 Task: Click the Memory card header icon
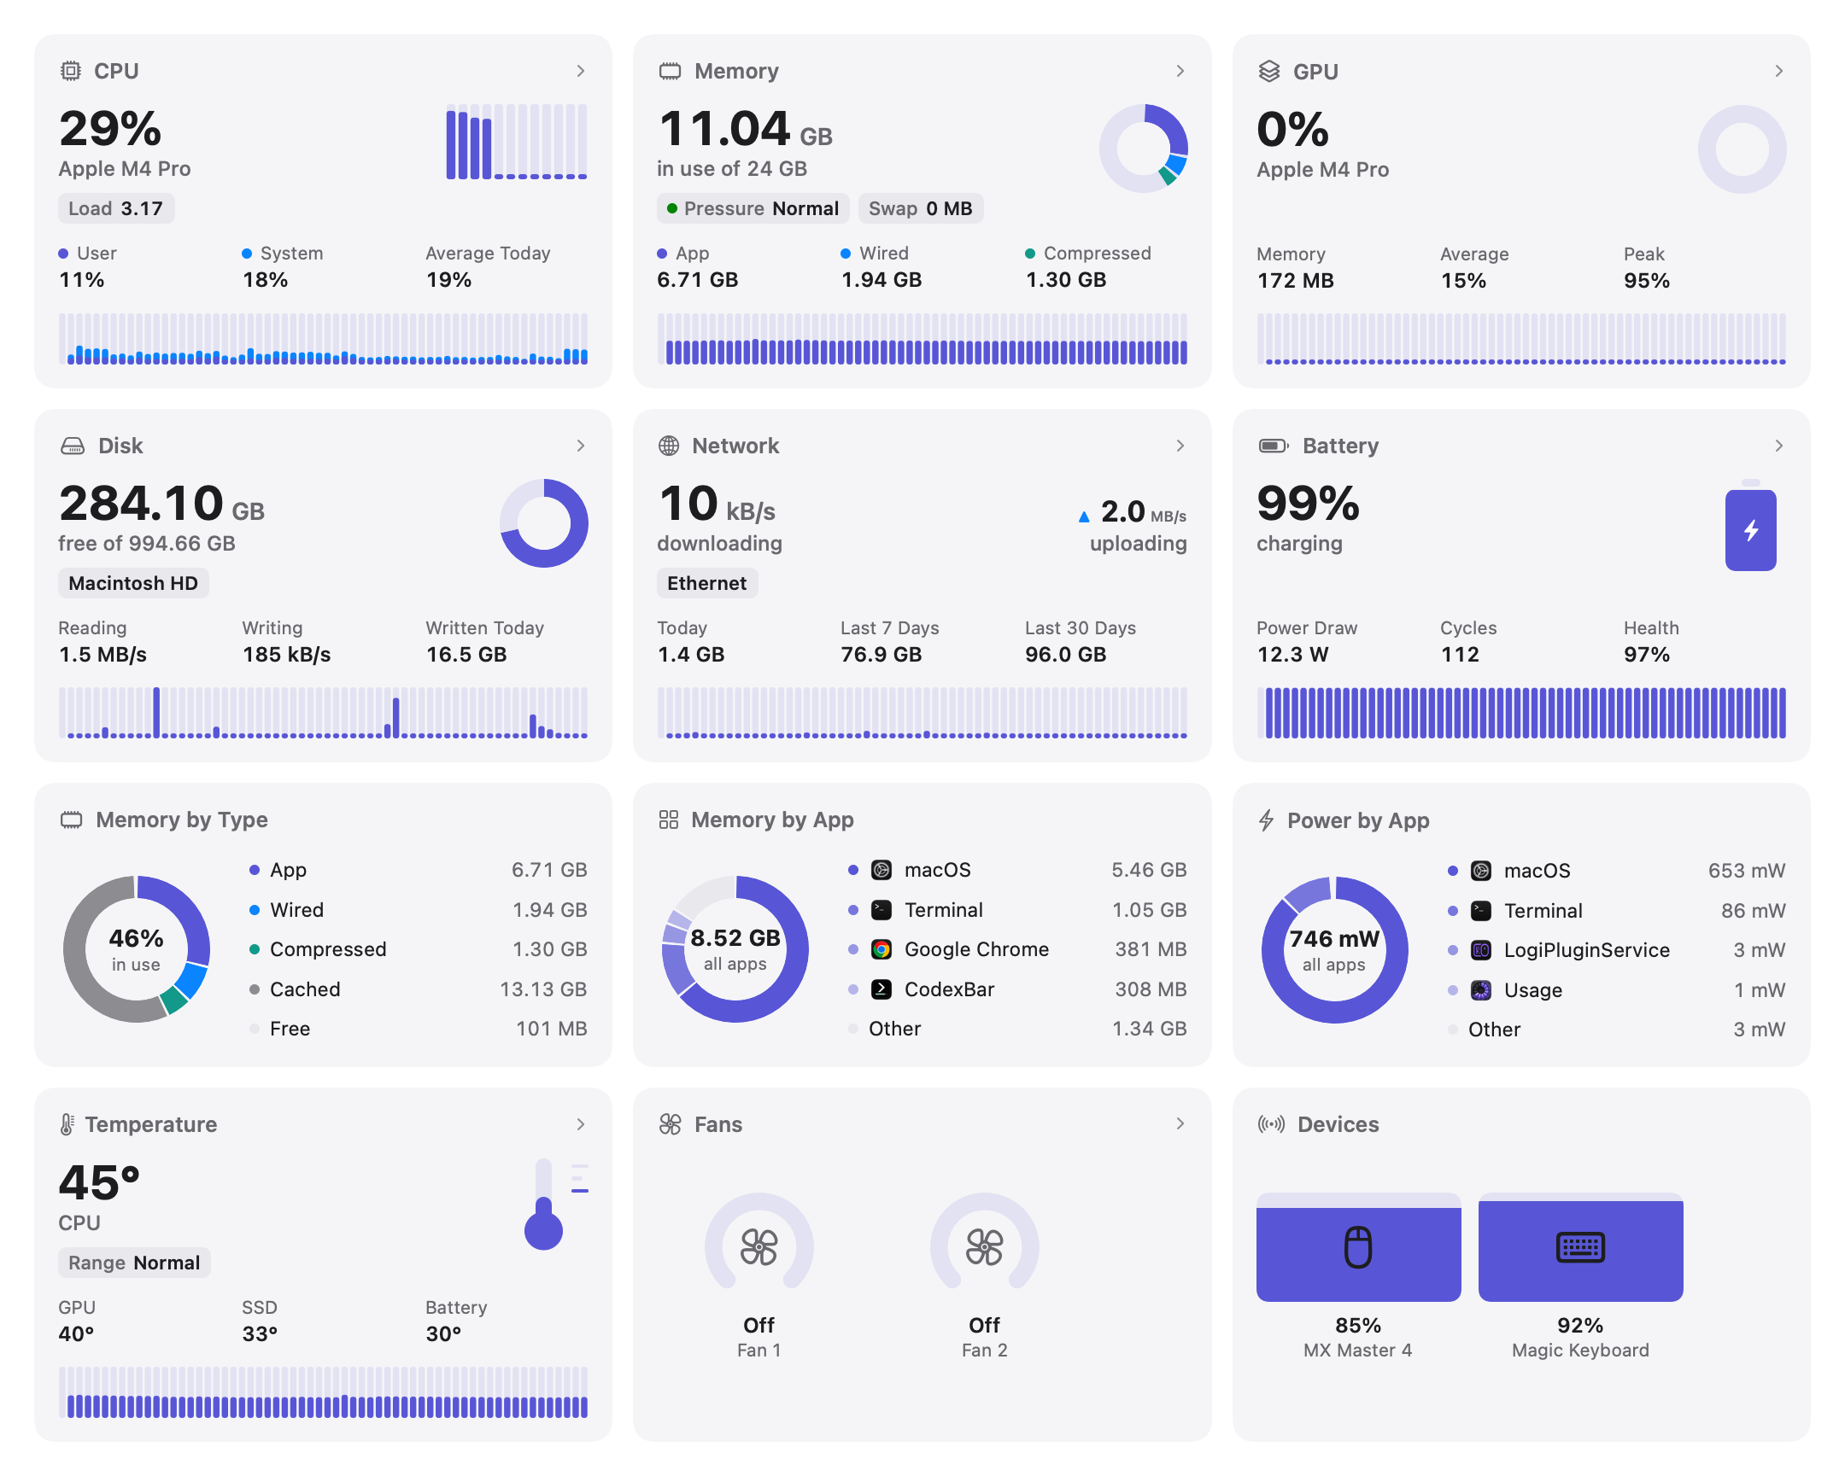click(x=670, y=71)
